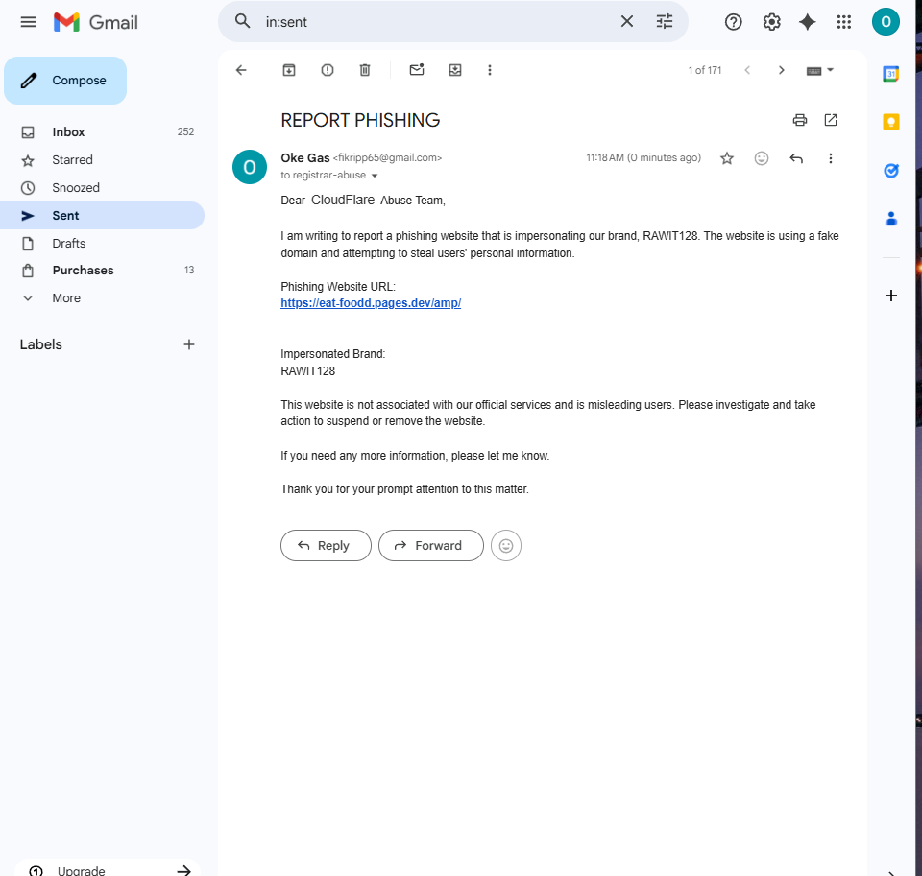Open the main menu hamburger icon
The width and height of the screenshot is (922, 876).
click(x=28, y=22)
